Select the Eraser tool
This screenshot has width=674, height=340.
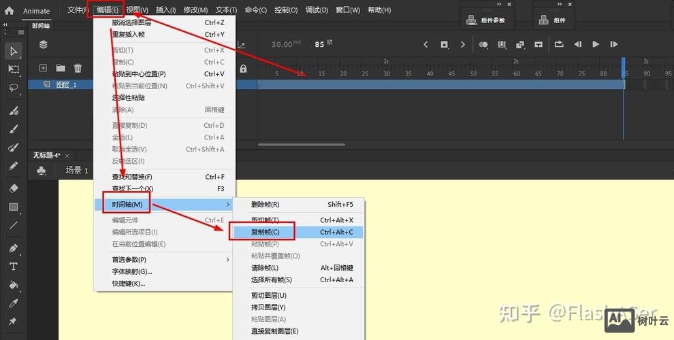point(14,188)
